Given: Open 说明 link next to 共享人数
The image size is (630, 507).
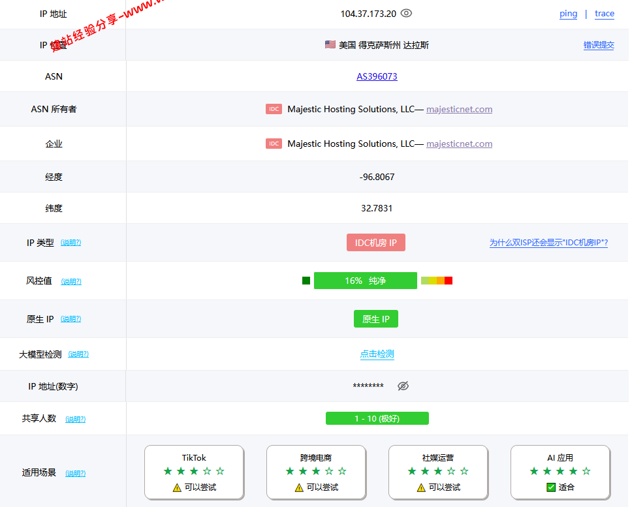Looking at the screenshot, I should pyautogui.click(x=76, y=419).
